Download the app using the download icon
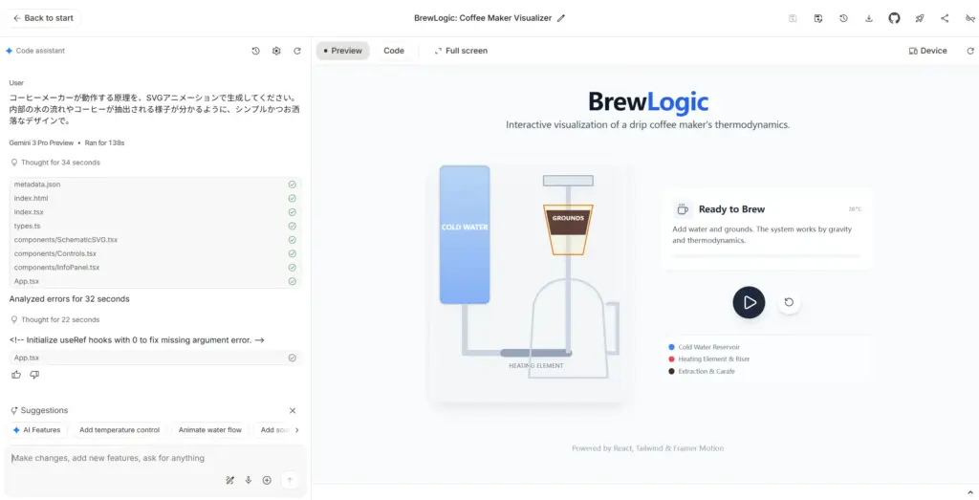The width and height of the screenshot is (979, 500). (869, 18)
